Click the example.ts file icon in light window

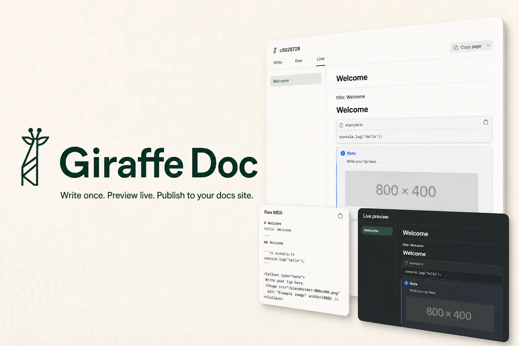coord(341,125)
